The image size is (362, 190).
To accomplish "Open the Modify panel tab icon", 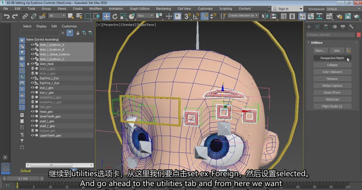I will coord(317,27).
